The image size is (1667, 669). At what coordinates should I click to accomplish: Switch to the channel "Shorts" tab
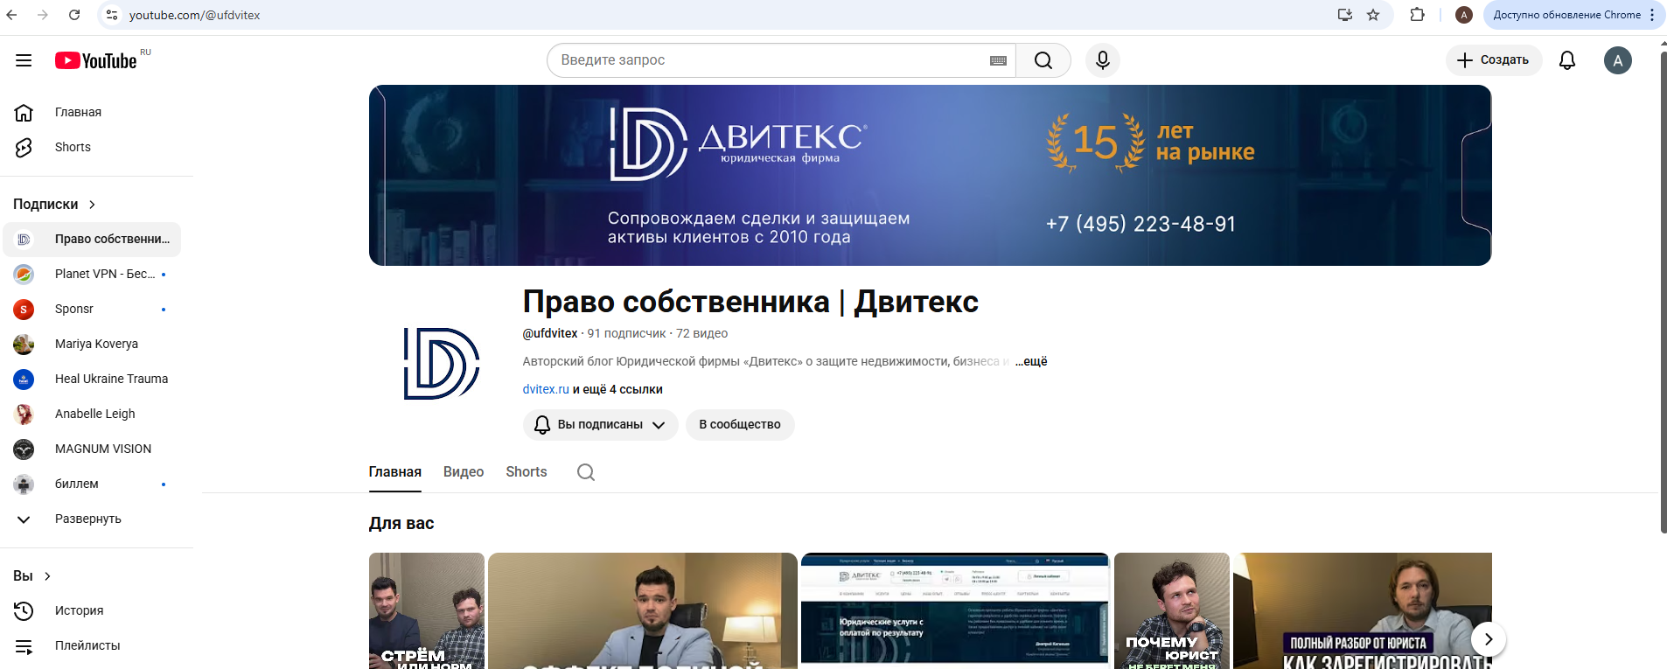526,472
